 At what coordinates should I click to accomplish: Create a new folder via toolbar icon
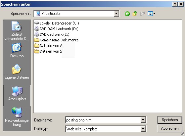coord(143,14)
